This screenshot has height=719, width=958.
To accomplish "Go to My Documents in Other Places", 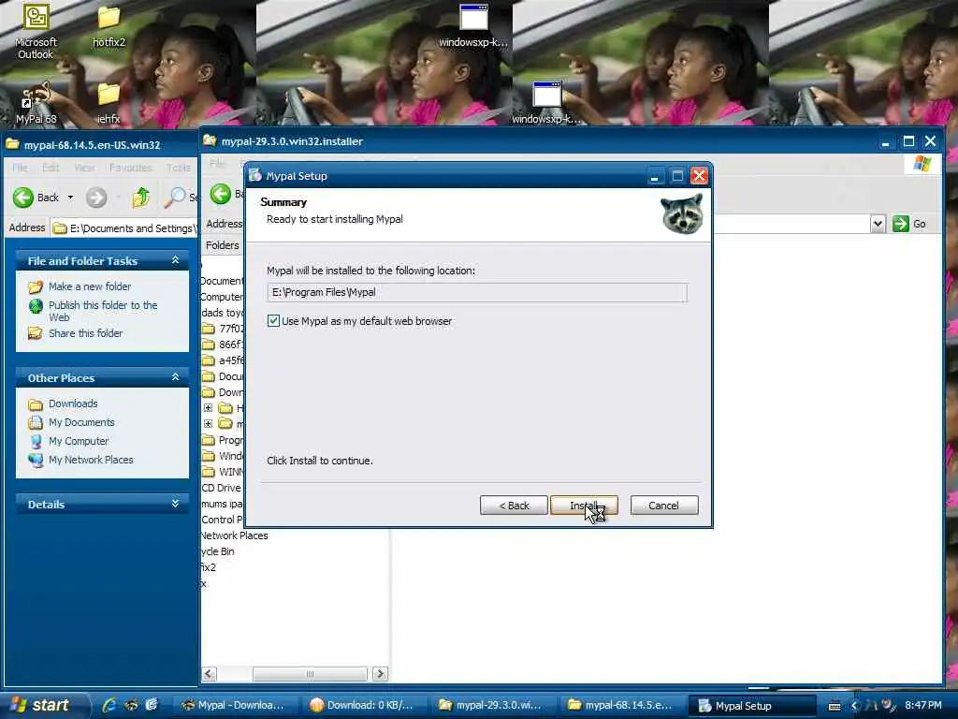I will [81, 422].
